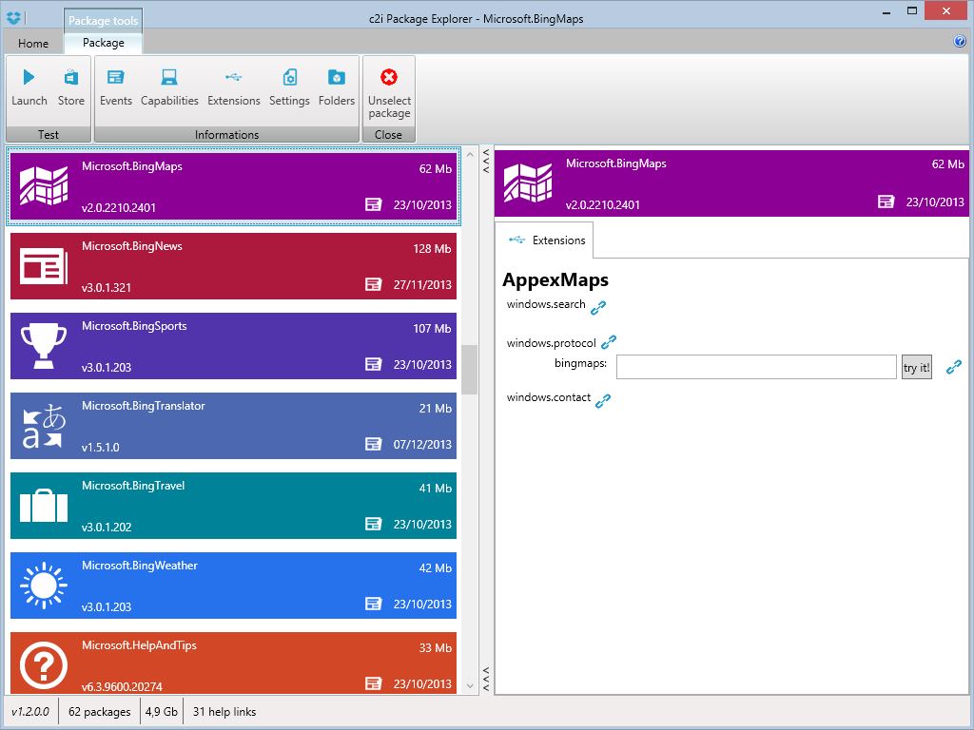Select the Microsoft.HelpAndTips question icon

pos(43,665)
